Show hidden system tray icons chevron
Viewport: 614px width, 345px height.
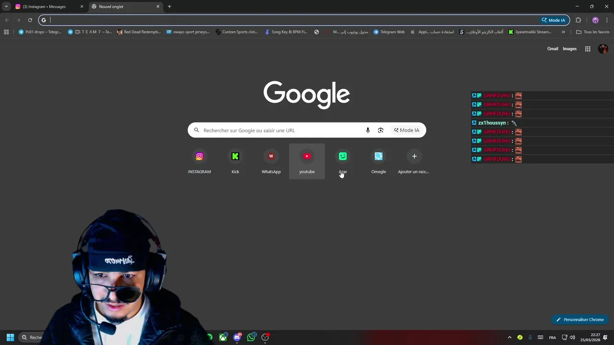click(x=509, y=337)
